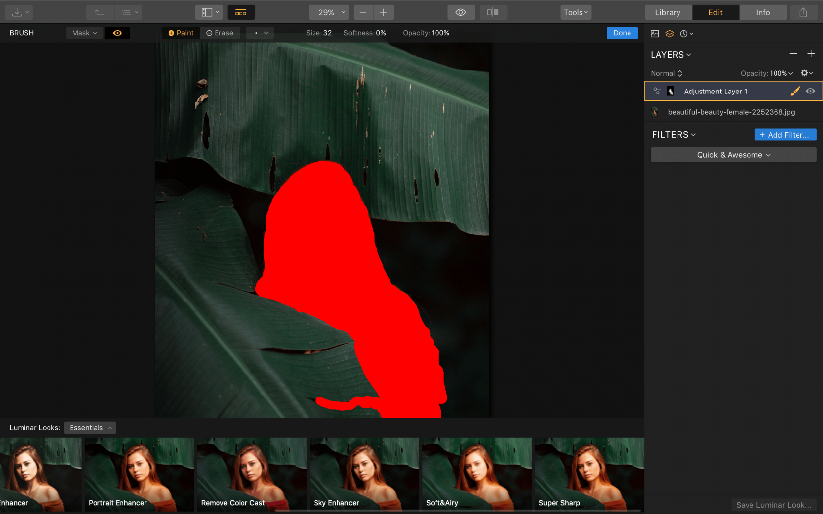Click the Done button

click(x=622, y=33)
